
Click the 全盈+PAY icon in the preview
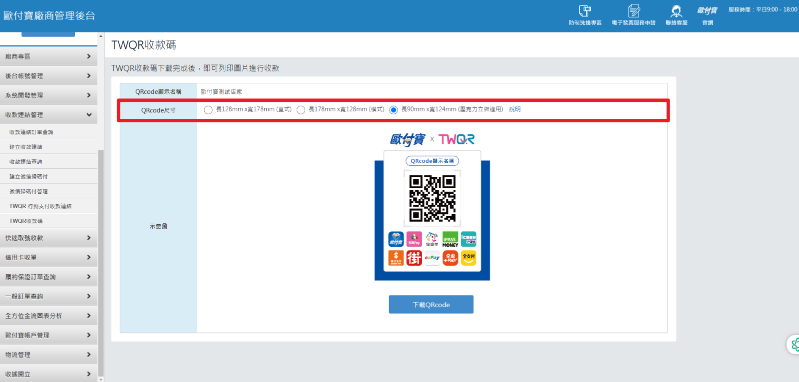click(x=450, y=258)
